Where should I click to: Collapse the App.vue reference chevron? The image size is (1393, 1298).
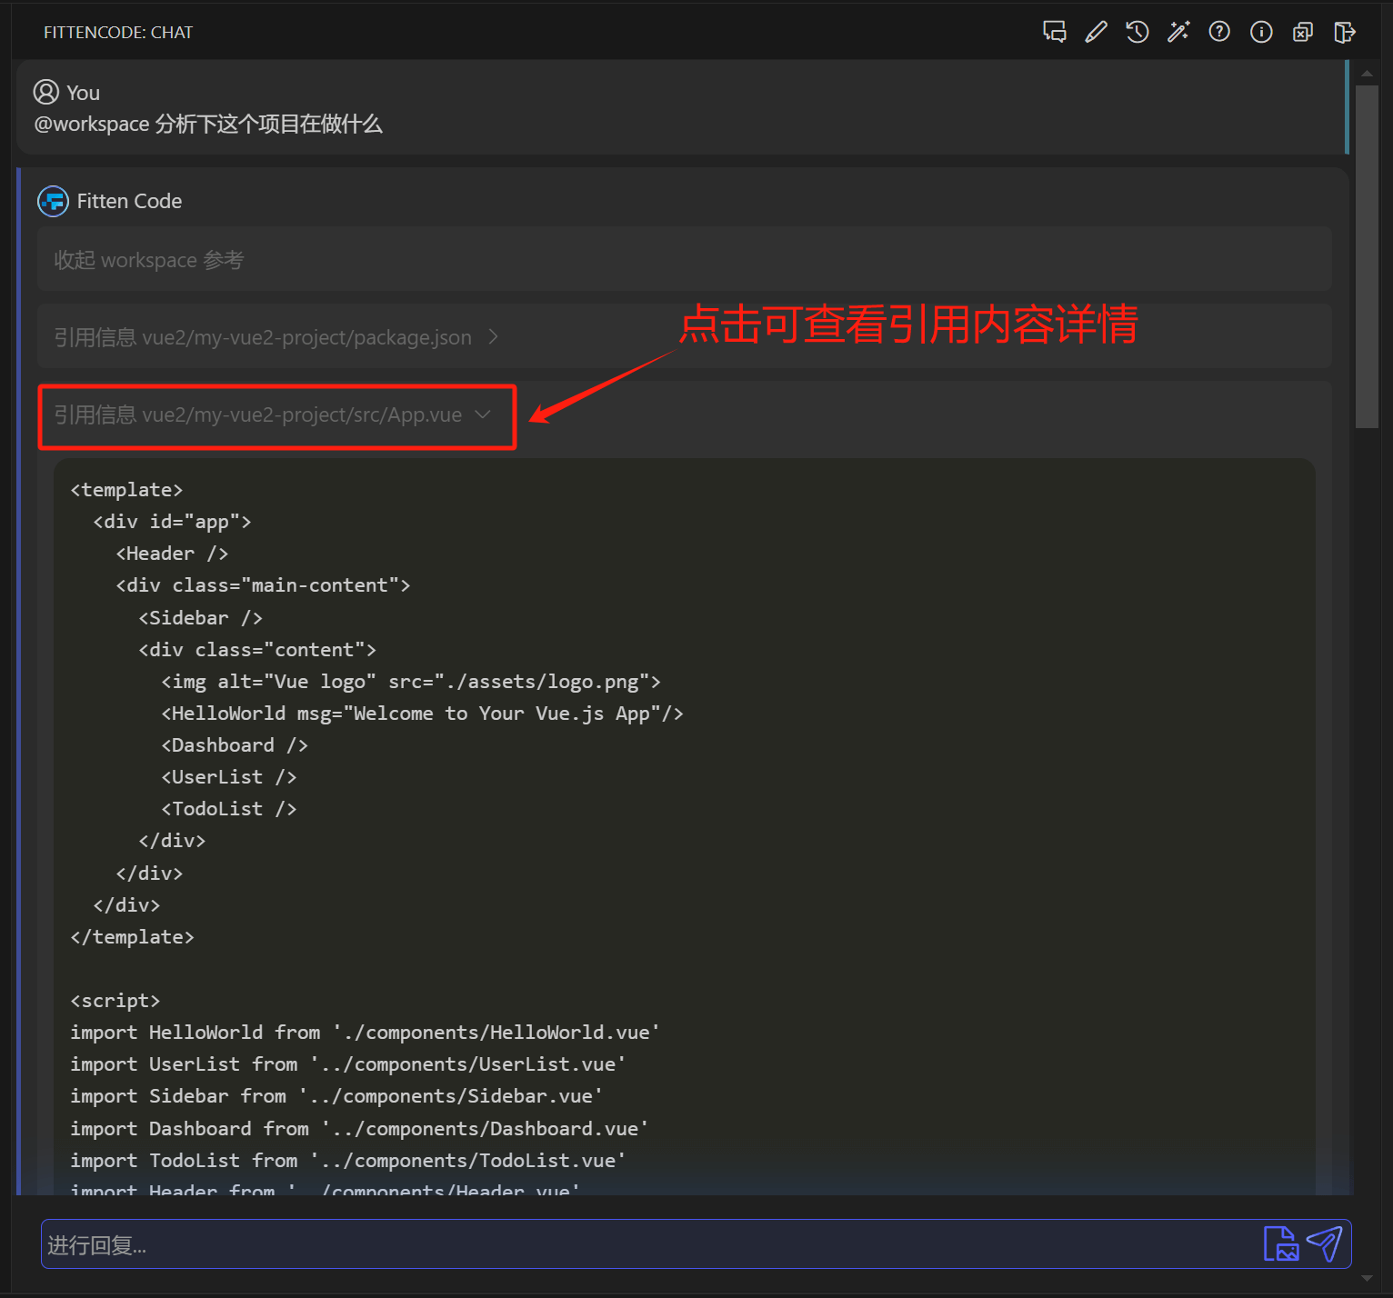[483, 414]
